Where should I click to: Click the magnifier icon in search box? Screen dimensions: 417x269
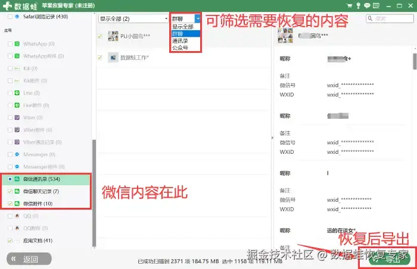tap(370, 18)
